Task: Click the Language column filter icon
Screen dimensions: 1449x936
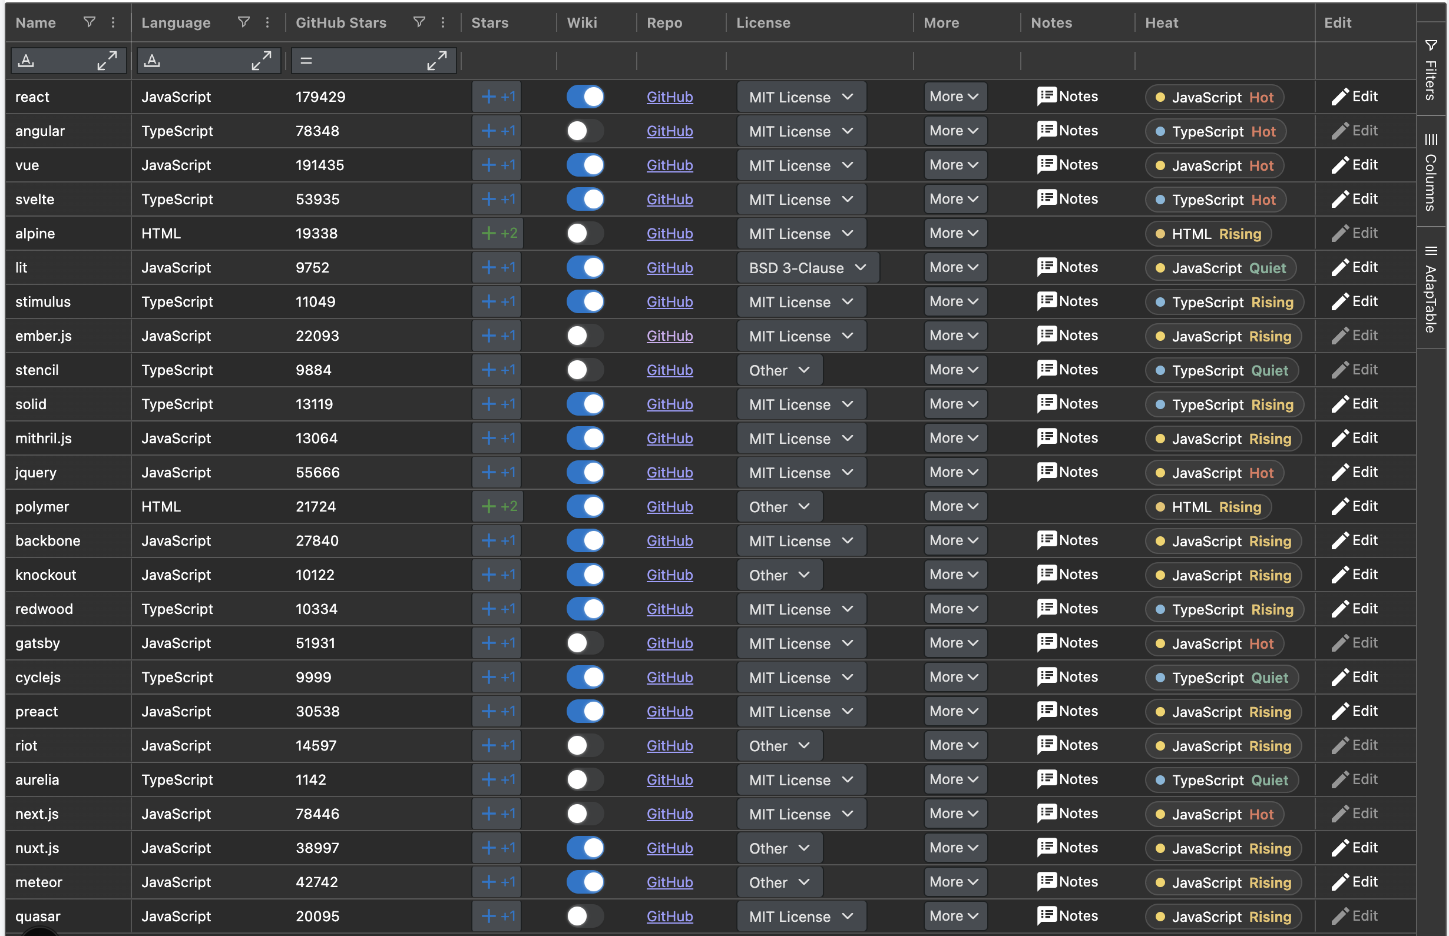Action: click(244, 22)
